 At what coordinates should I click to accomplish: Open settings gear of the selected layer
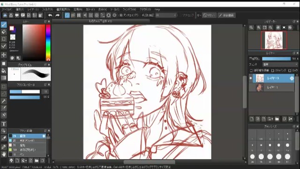(292, 78)
